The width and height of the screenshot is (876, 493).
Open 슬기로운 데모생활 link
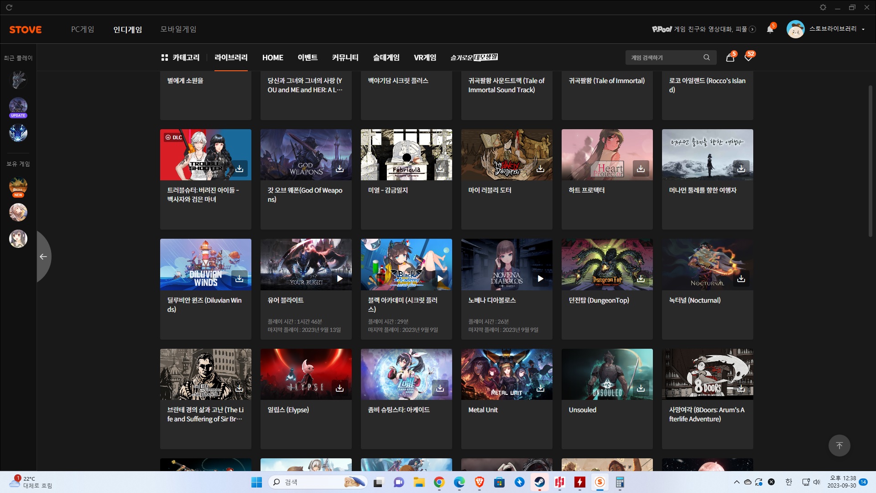coord(474,58)
